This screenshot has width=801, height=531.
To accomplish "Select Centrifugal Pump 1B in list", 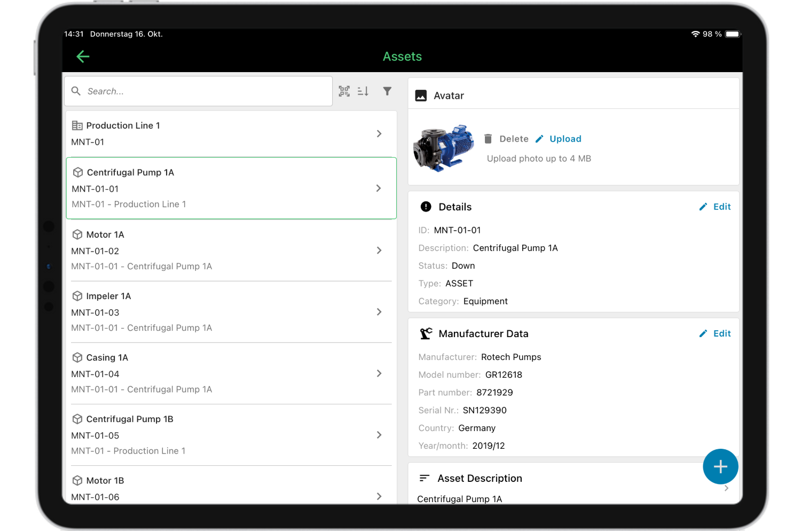I will coord(130,419).
